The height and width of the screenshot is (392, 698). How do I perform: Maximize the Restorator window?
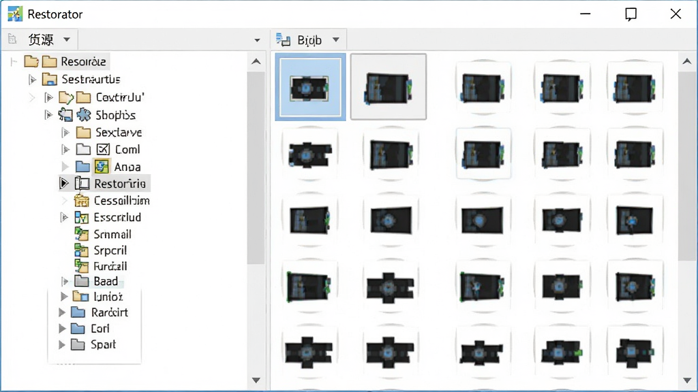631,14
